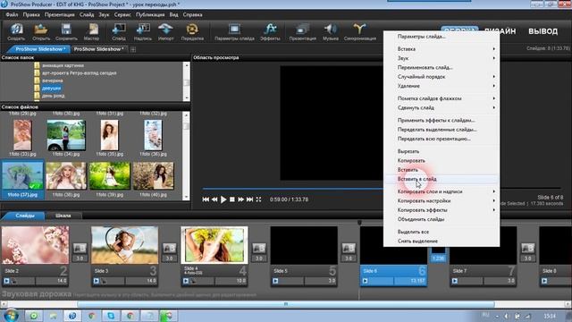Click the transition icon after Slide 3
Image resolution: width=572 pixels, height=322 pixels.
point(169,249)
